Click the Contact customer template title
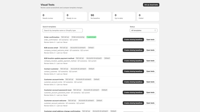 (51, 69)
